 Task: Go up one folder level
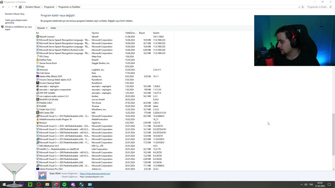coord(16,7)
